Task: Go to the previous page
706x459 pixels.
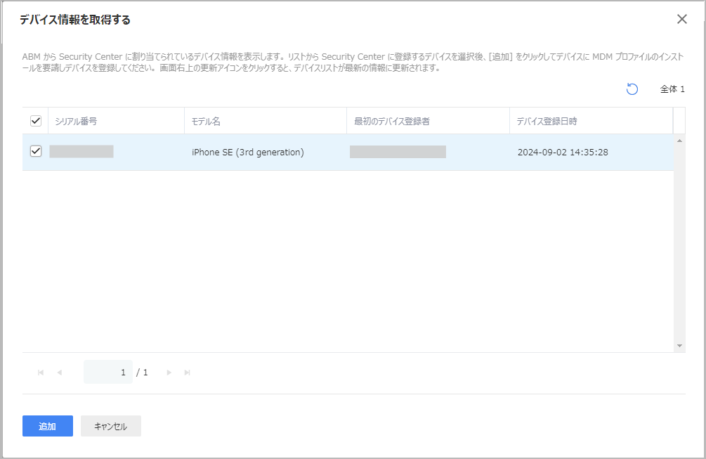Action: tap(59, 372)
